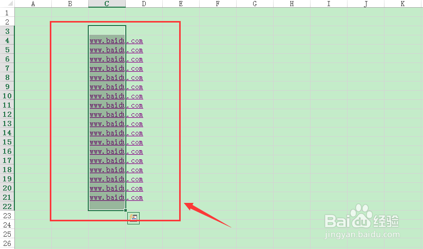This screenshot has height=249, width=423.
Task: Open www.baidu.com link in row 20
Action: tap(116, 188)
